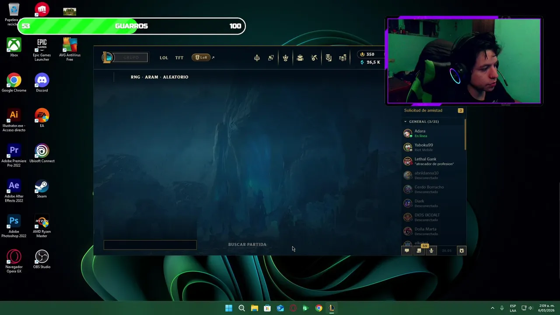Click the blue essence balance 26,5 K

pyautogui.click(x=370, y=62)
